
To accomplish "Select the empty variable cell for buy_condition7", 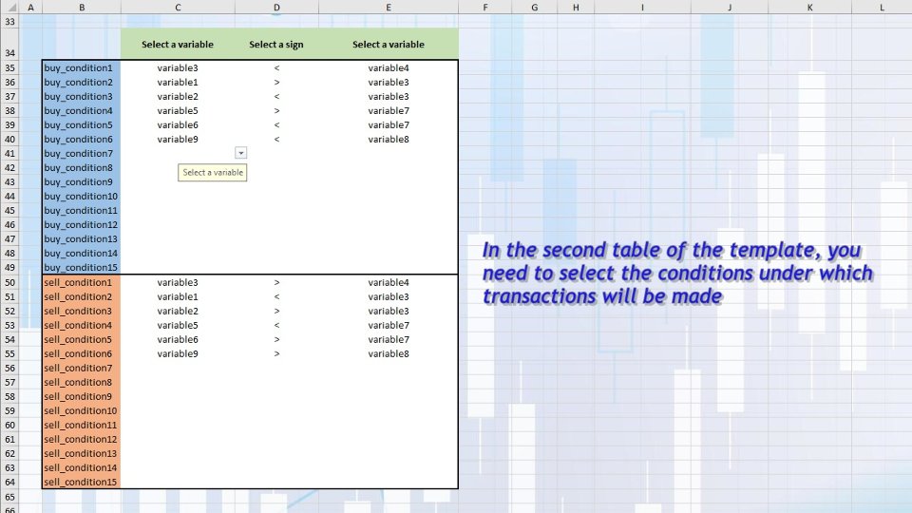I will click(x=178, y=154).
